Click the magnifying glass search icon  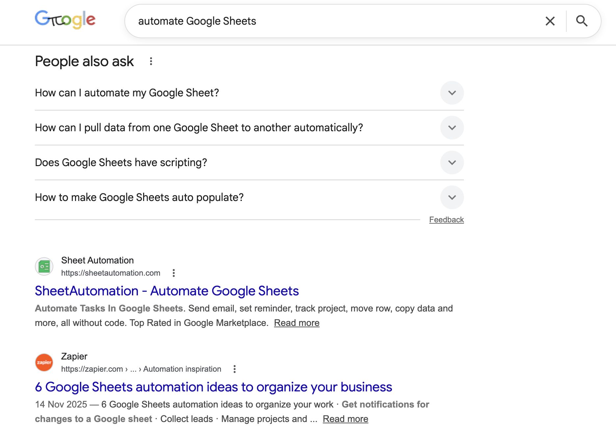pos(581,21)
